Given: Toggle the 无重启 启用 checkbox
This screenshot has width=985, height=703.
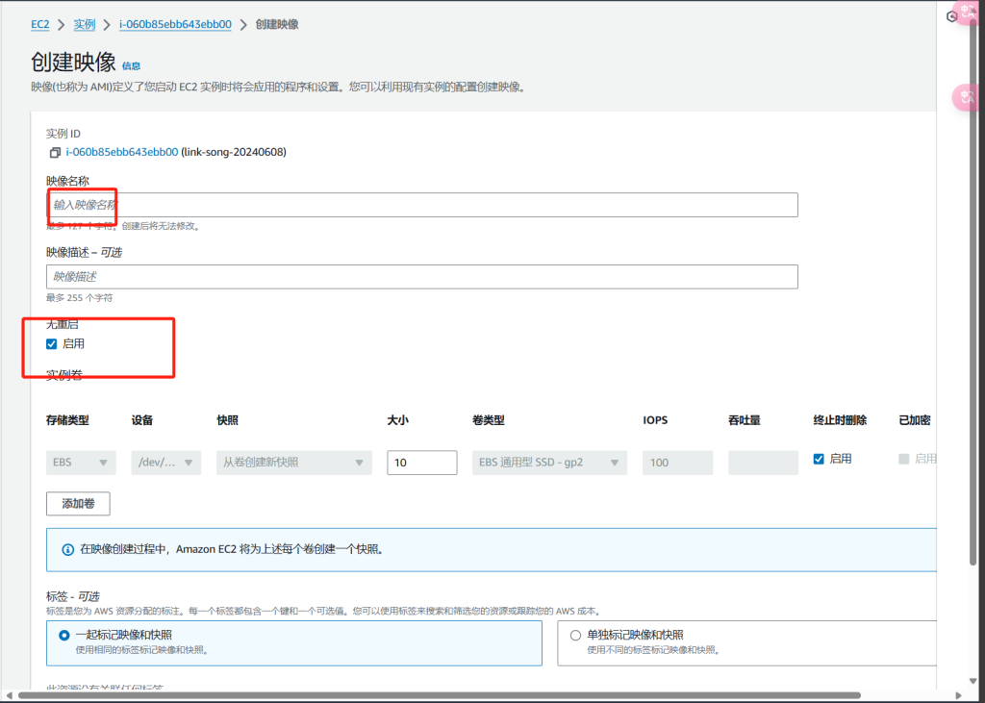Looking at the screenshot, I should (x=52, y=343).
